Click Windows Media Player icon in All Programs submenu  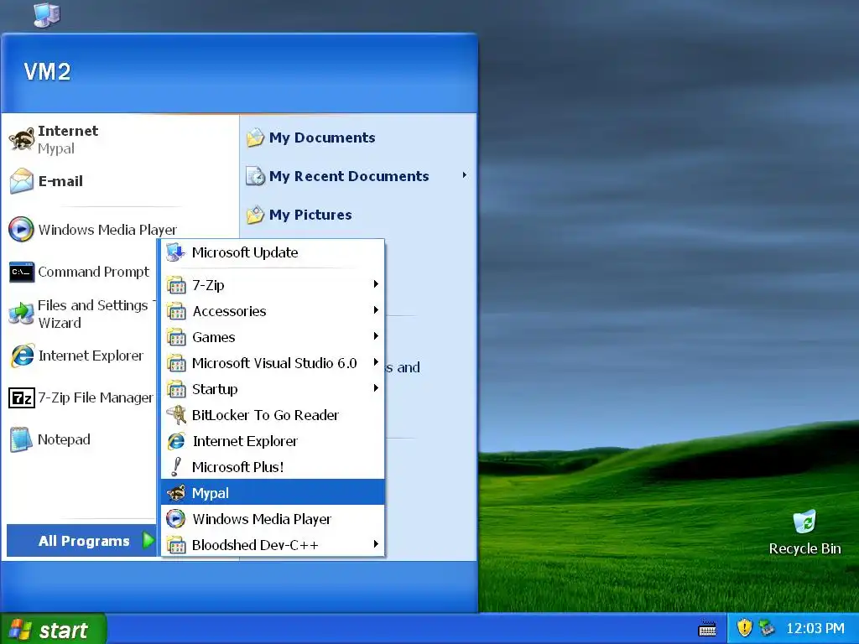click(x=176, y=518)
